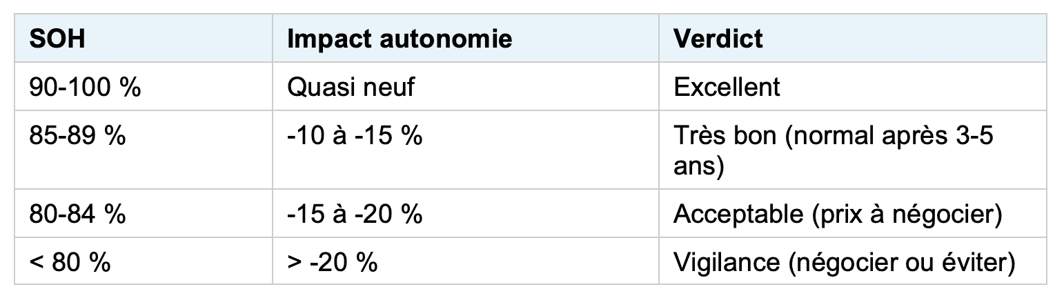
Task: Select the < 80 % SOH cell
Action: [x=70, y=262]
